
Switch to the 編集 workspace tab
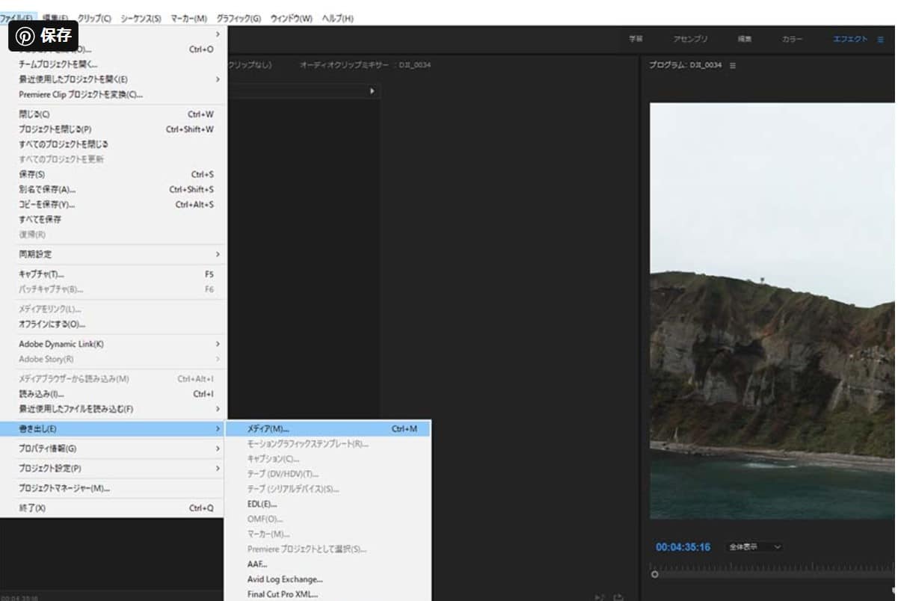[745, 40]
